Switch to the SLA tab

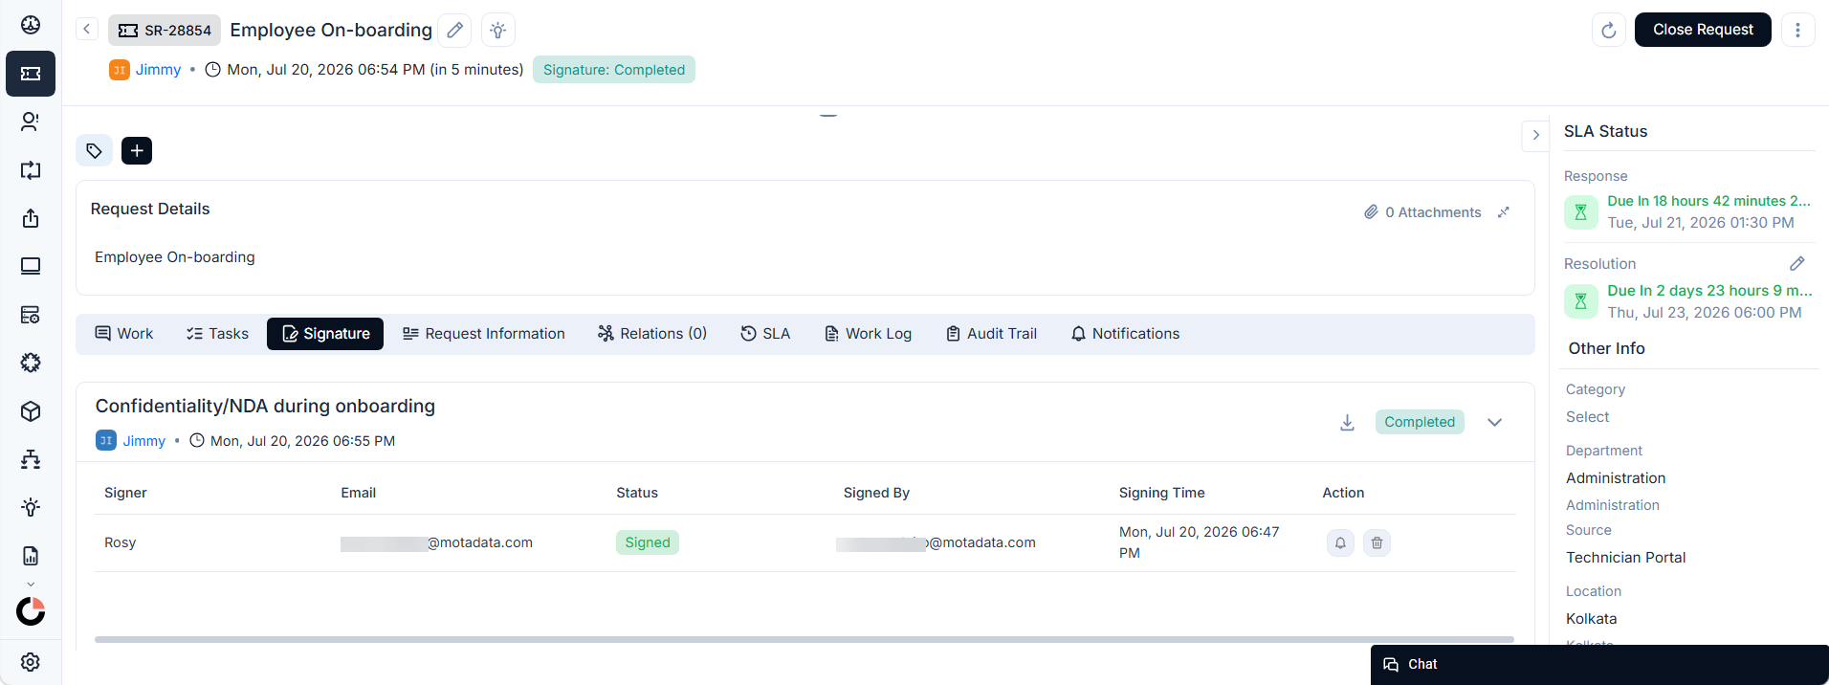coord(765,334)
